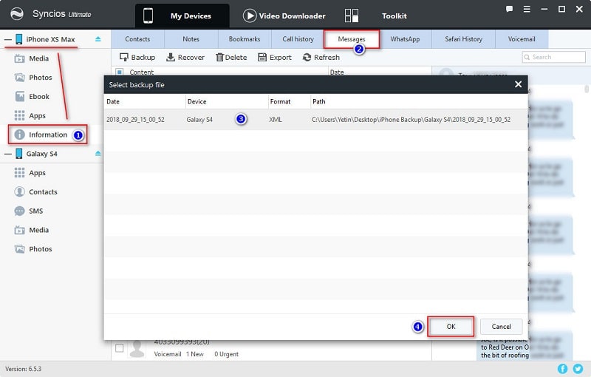Click the Recover toolbar button
Viewport: 591px width, 377px height.
(x=185, y=58)
